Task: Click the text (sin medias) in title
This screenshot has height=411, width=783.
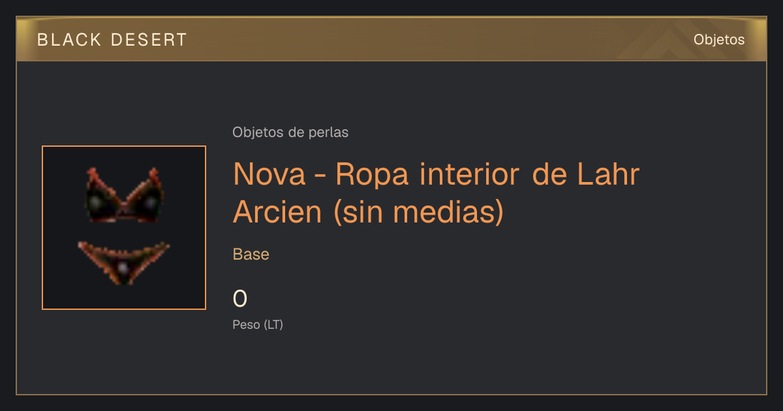Action: tap(418, 213)
